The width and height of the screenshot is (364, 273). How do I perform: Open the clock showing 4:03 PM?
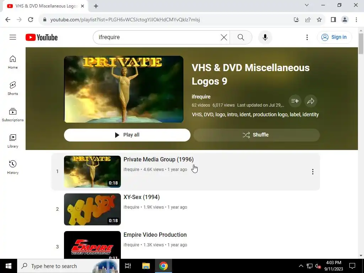click(x=333, y=266)
